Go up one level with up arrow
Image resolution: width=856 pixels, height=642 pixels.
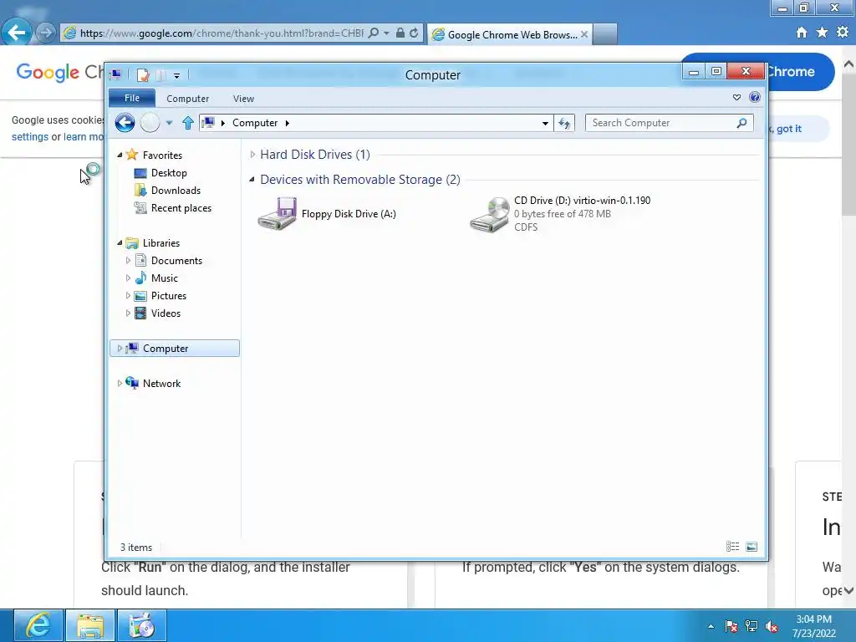pyautogui.click(x=188, y=123)
